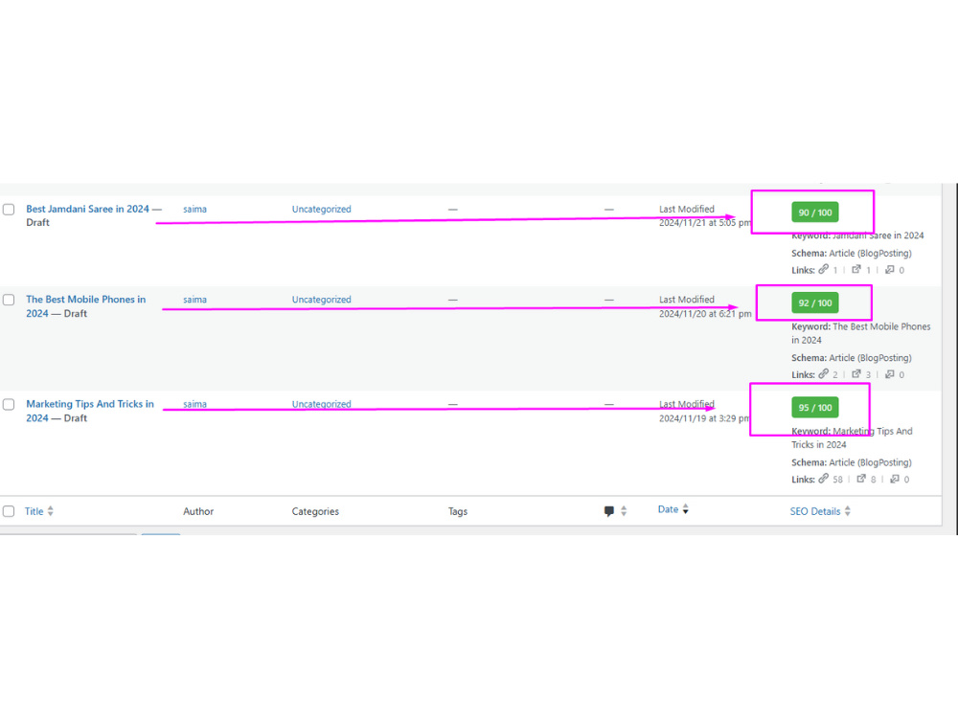Click the sort arrows beside the comments icon

click(624, 511)
